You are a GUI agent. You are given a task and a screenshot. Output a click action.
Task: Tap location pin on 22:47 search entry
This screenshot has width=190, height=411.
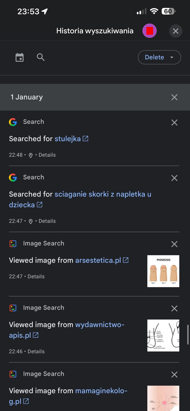coord(31,221)
